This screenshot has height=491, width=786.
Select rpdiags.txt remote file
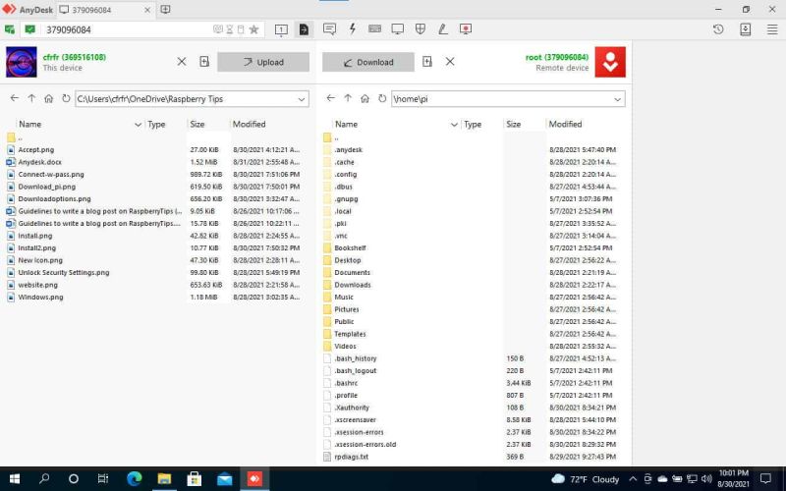[351, 457]
